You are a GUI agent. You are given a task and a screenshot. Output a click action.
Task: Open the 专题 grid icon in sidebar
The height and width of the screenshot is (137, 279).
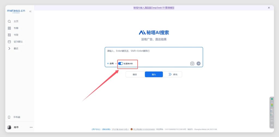[x=9, y=28]
